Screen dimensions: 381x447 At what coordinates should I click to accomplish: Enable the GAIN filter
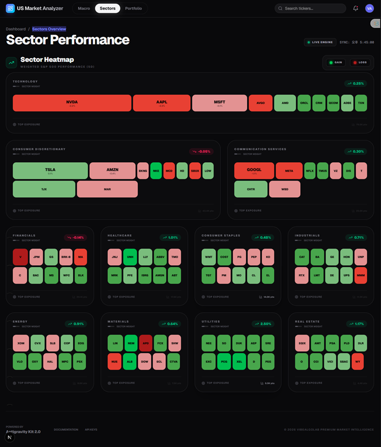(x=335, y=62)
